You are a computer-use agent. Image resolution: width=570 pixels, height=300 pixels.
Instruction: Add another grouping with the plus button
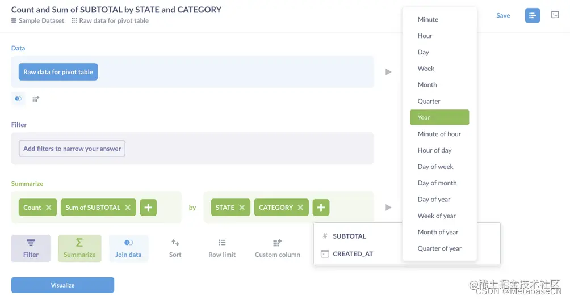(321, 208)
